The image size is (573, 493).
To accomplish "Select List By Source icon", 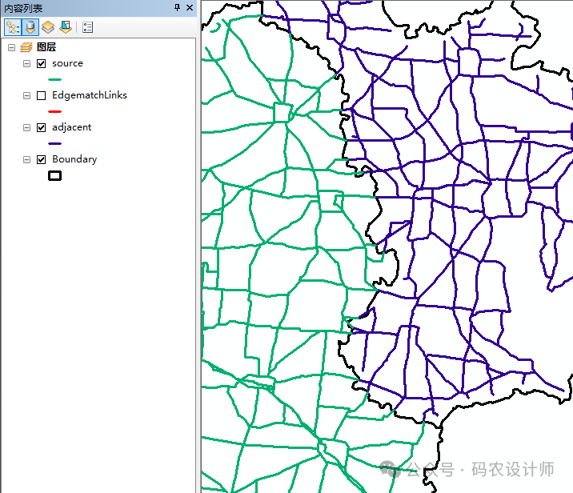I will [x=30, y=27].
